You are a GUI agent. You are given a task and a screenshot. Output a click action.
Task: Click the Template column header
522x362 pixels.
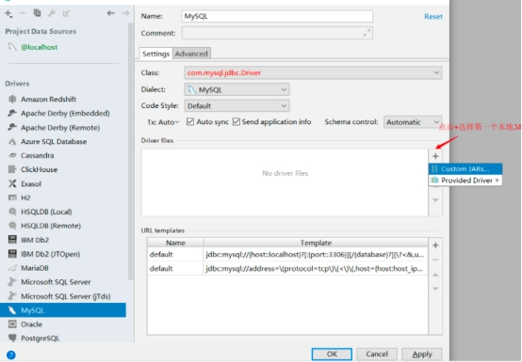[x=316, y=243]
